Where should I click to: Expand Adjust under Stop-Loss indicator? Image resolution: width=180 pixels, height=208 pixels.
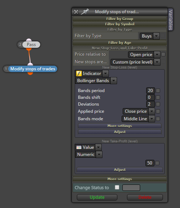(x=120, y=132)
